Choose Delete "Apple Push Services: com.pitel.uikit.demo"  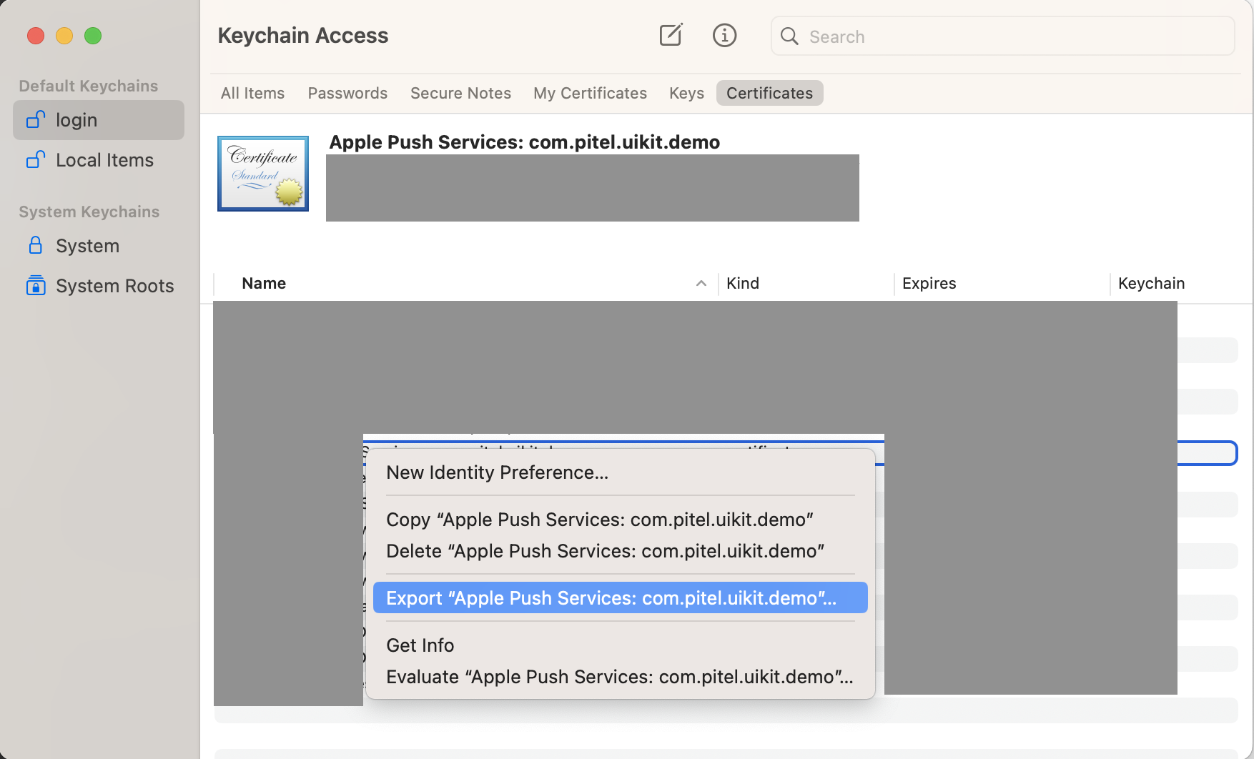point(621,551)
